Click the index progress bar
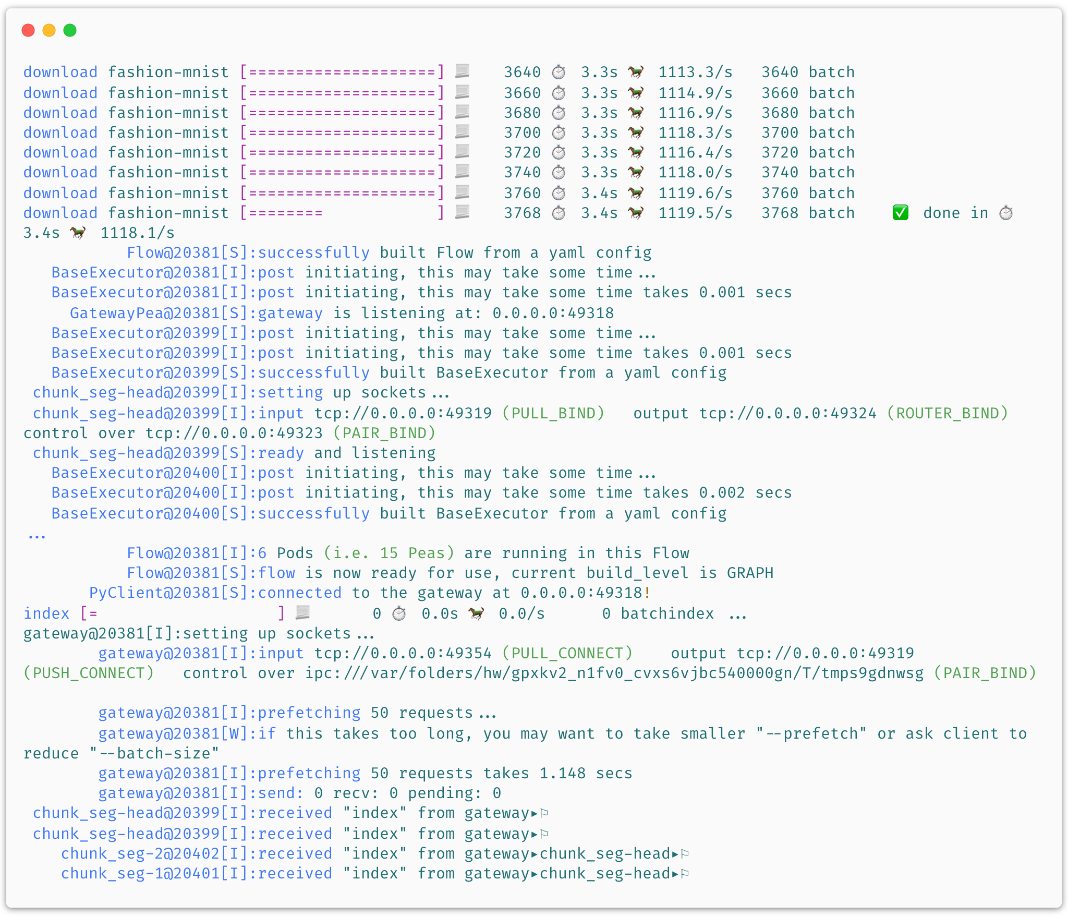 (183, 613)
